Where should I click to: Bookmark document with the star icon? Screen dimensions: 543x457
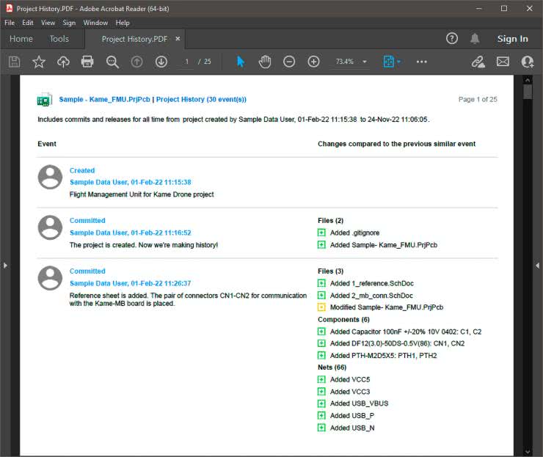pos(39,62)
